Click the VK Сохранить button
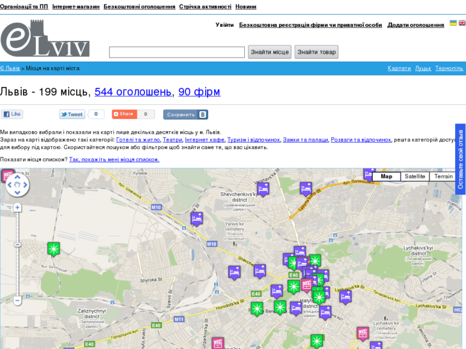The height and width of the screenshot is (349, 466). (185, 115)
